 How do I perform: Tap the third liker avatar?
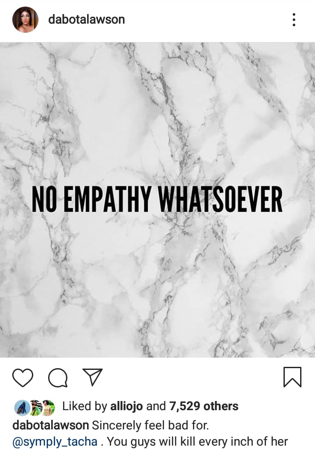48,408
